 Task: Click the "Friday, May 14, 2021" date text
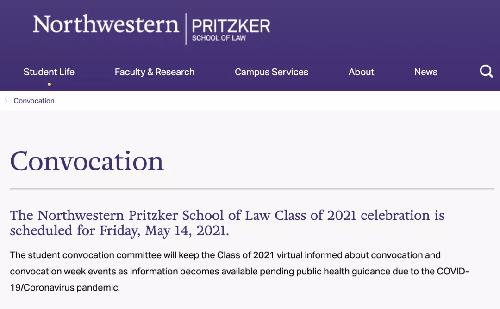164,230
